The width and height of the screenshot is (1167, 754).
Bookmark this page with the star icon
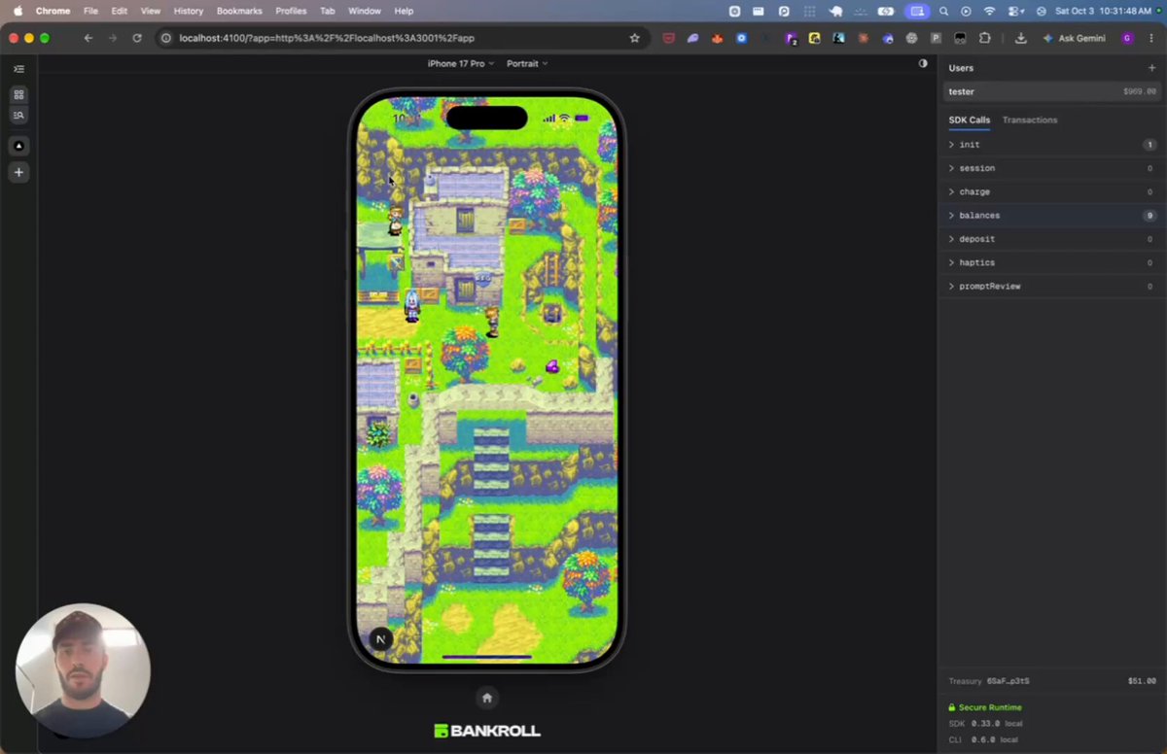[635, 38]
